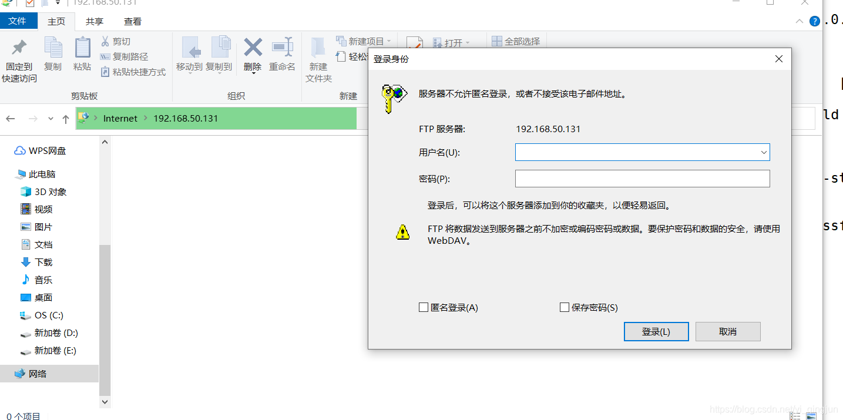This screenshot has width=843, height=420.
Task: Enable anonymous login (匿名登录)
Action: (423, 307)
